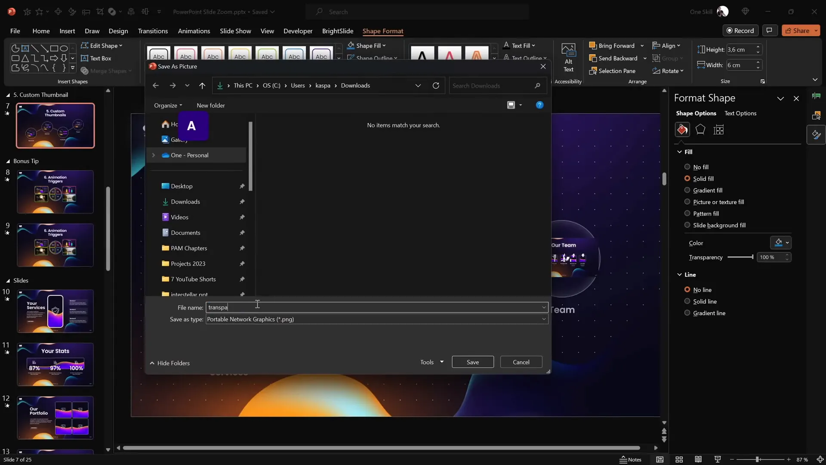Switch to the BrightSlide tab
The height and width of the screenshot is (465, 826).
click(338, 31)
